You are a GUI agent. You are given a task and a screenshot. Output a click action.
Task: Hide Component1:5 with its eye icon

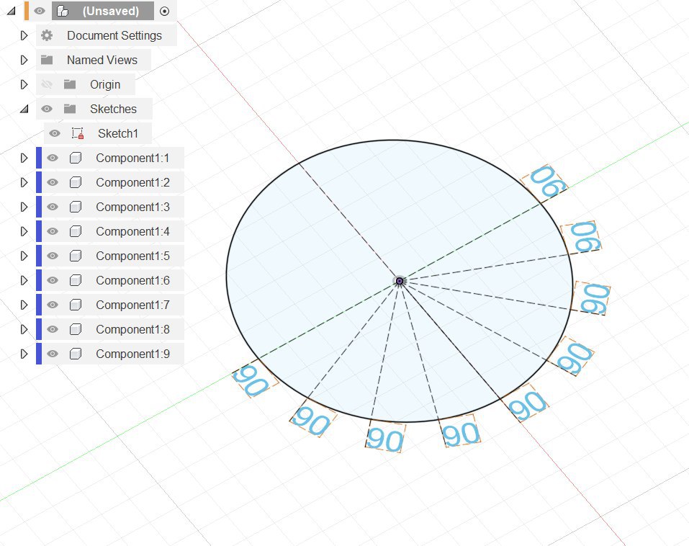tap(53, 256)
